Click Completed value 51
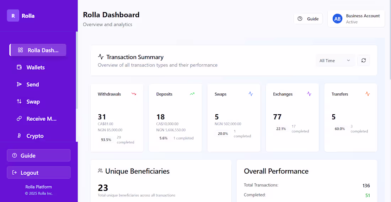391x202 pixels. point(368,195)
